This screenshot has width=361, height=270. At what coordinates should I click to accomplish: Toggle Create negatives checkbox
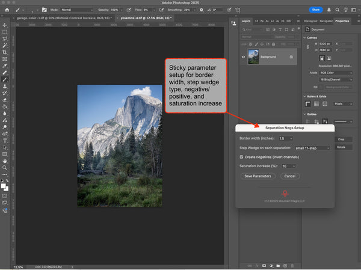click(242, 156)
